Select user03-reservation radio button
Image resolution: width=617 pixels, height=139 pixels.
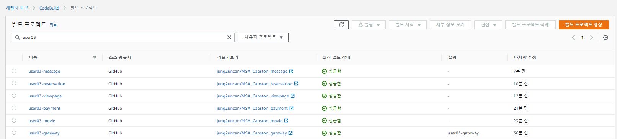click(x=14, y=83)
